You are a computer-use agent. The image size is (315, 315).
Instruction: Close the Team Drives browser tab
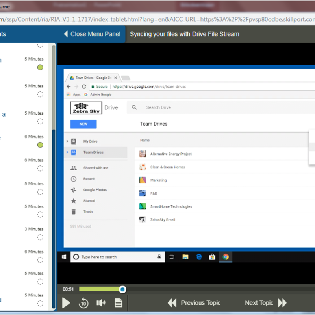[115, 78]
